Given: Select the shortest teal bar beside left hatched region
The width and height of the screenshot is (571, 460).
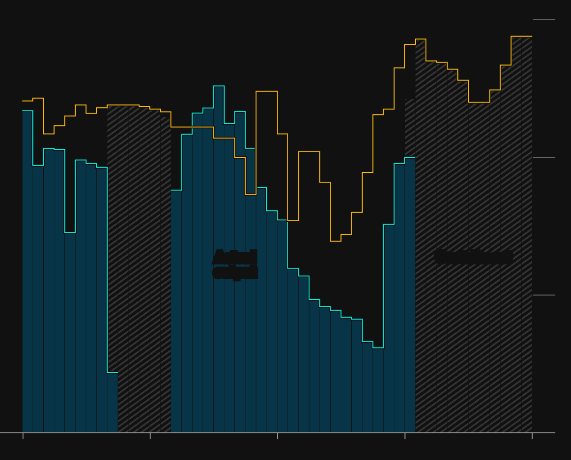Looking at the screenshot, I should (x=112, y=402).
